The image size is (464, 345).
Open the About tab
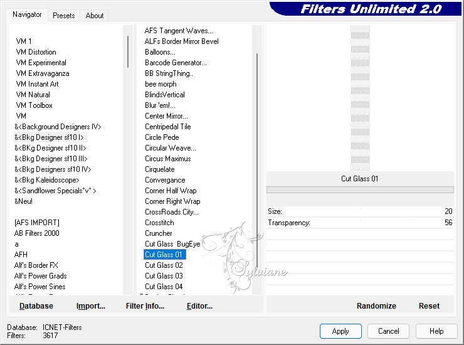pyautogui.click(x=95, y=16)
